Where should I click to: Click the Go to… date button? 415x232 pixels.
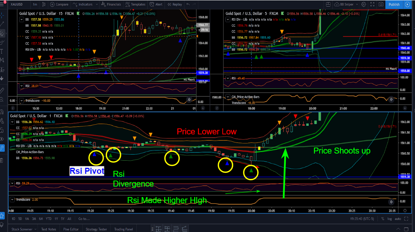[84, 219]
